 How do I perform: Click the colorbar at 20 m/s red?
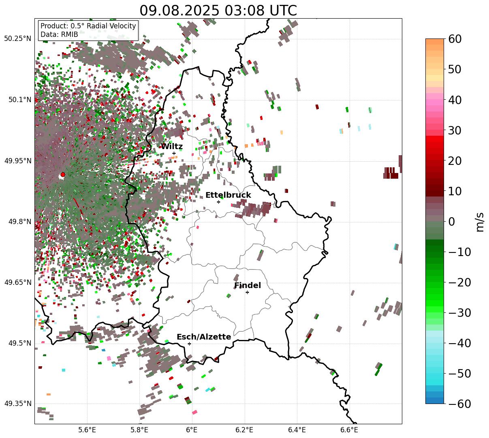pyautogui.click(x=435, y=160)
